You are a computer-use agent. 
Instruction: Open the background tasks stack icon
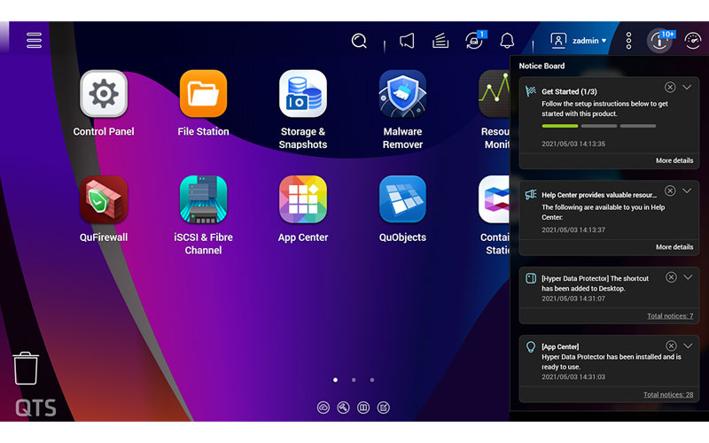pos(440,41)
